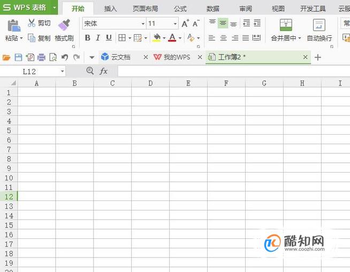Toggle Italic formatting
Screen dimensions: 350x272
tap(98, 38)
